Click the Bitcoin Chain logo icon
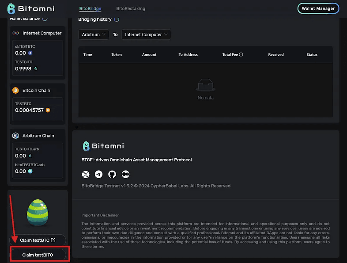The width and height of the screenshot is (347, 263). click(15, 91)
